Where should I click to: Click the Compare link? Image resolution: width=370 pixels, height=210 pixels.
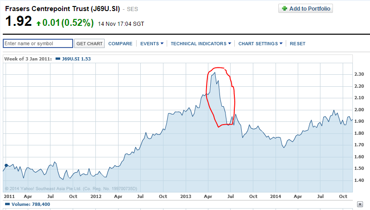(120, 43)
